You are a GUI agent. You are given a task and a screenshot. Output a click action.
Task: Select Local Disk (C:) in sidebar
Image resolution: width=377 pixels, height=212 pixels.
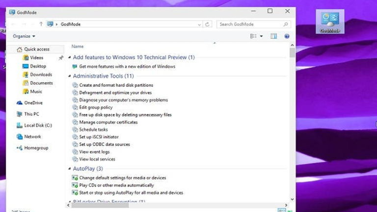[34, 126]
